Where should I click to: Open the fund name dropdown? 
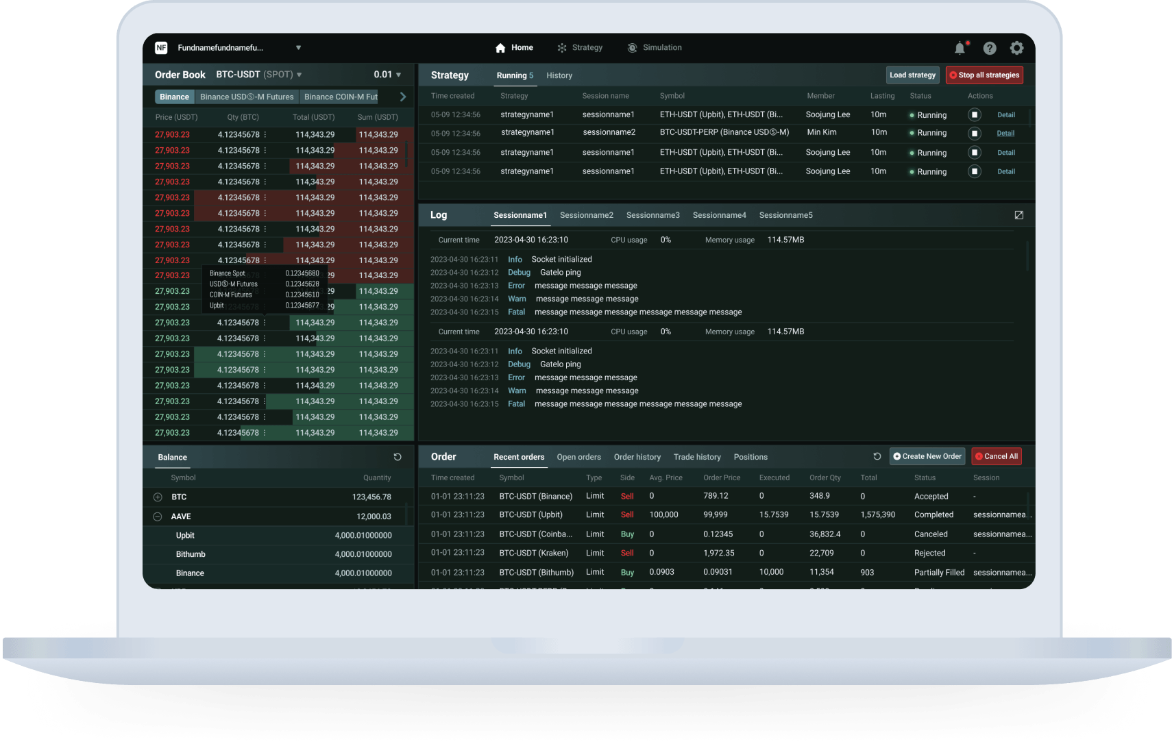pyautogui.click(x=298, y=47)
